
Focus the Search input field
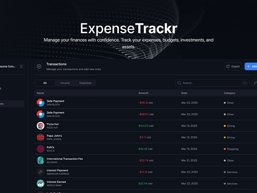click(x=213, y=83)
